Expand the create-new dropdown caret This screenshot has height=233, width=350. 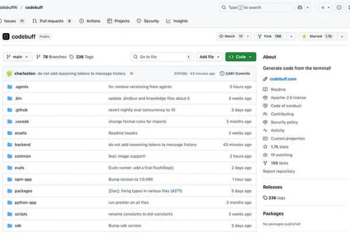tap(328, 8)
